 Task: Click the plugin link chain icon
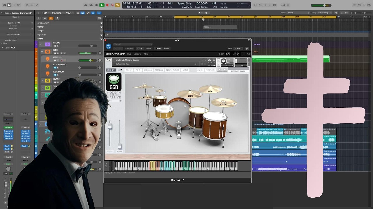coord(247,48)
